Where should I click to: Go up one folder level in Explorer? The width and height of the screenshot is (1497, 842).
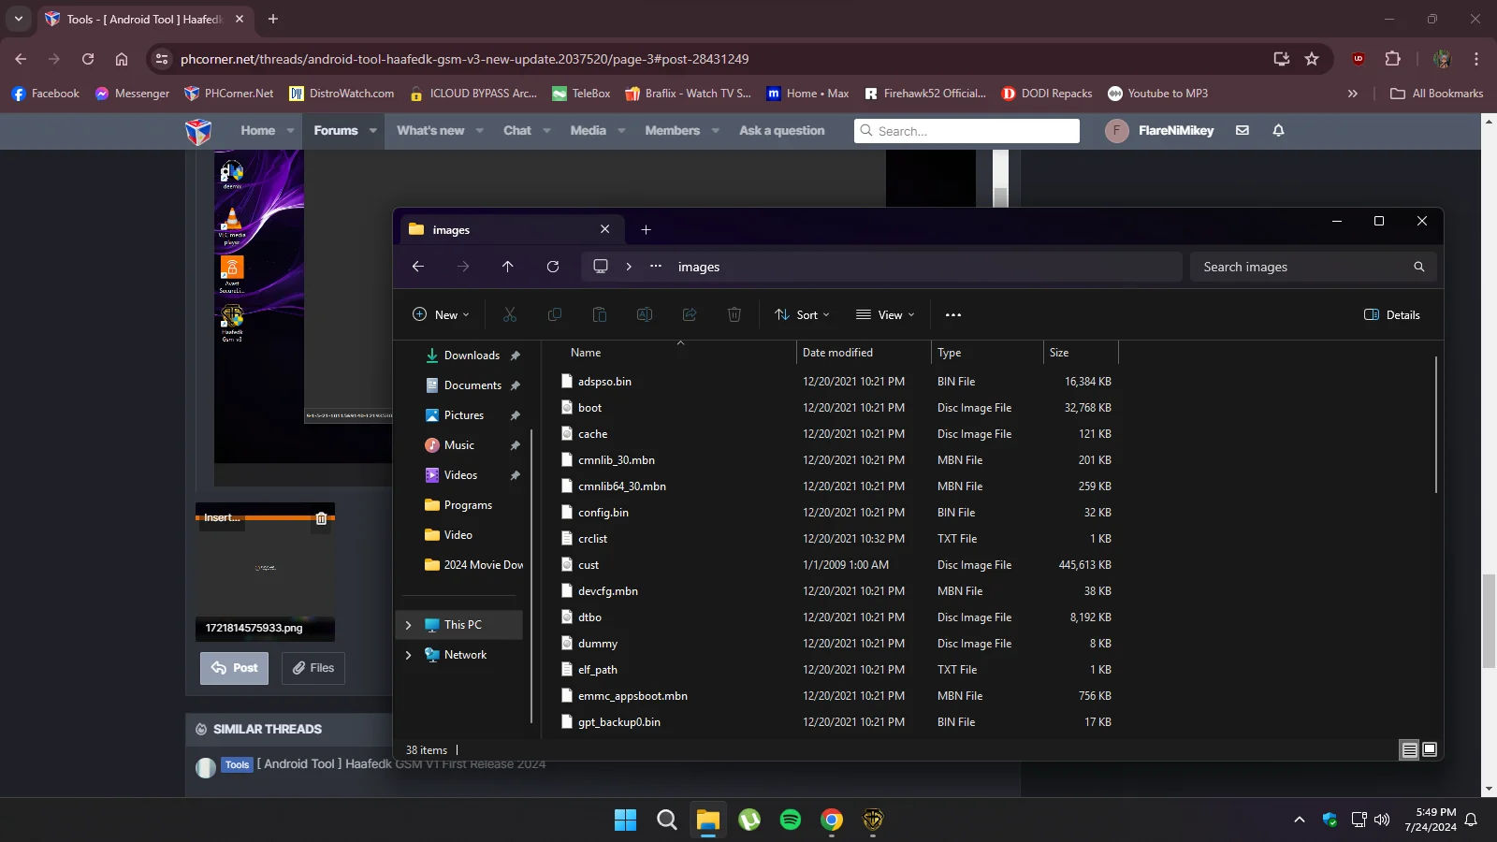point(508,267)
